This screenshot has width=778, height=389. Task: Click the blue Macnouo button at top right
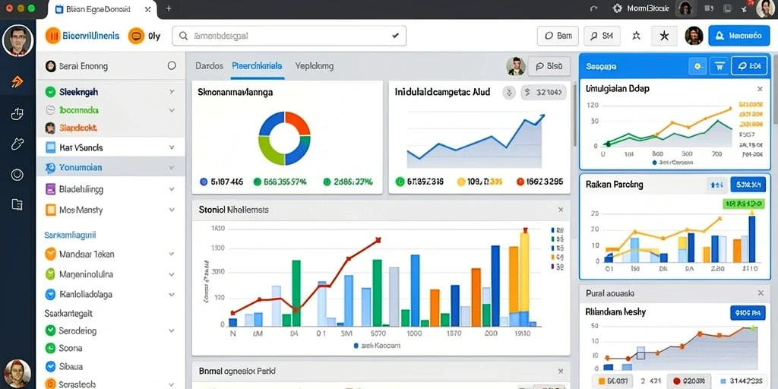(738, 36)
